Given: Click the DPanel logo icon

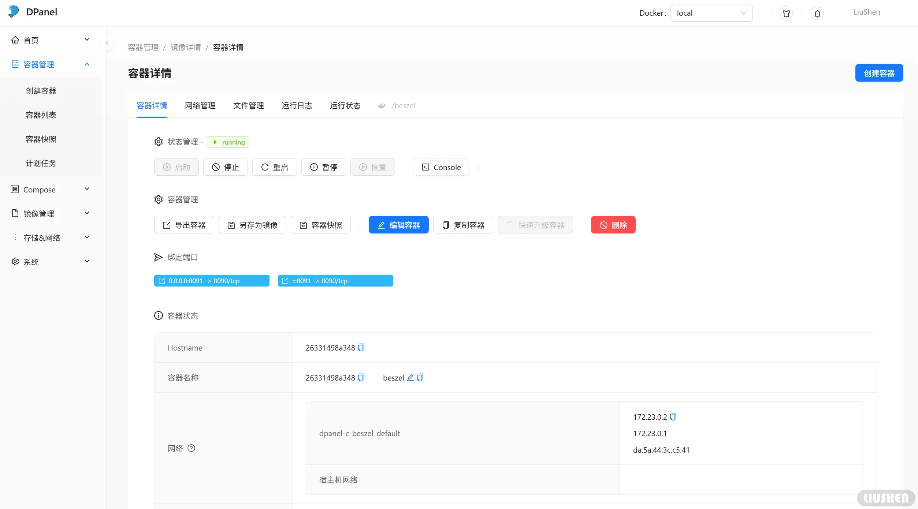Looking at the screenshot, I should pyautogui.click(x=14, y=12).
